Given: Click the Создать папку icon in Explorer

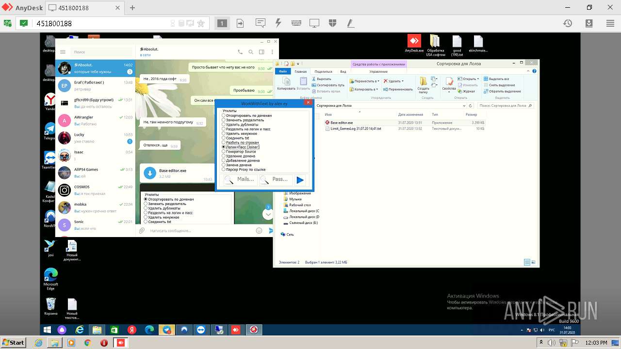Looking at the screenshot, I should [x=423, y=85].
